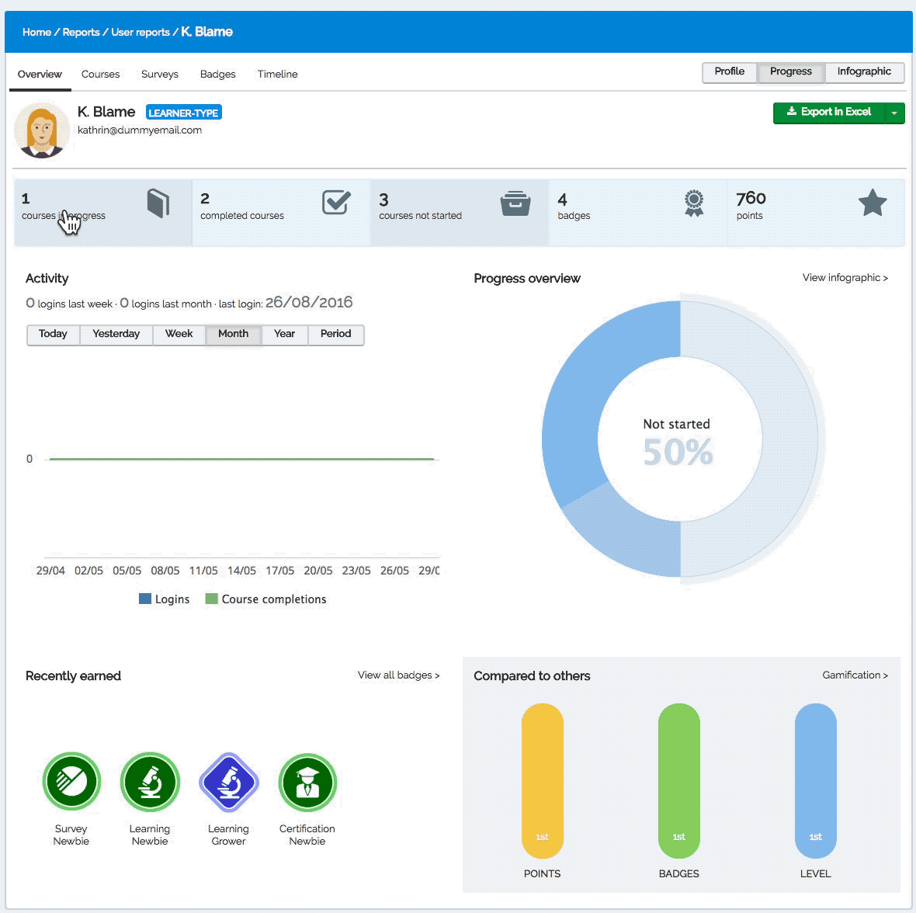Image resolution: width=916 pixels, height=913 pixels.
Task: Set activity range to Week
Action: [x=179, y=335]
